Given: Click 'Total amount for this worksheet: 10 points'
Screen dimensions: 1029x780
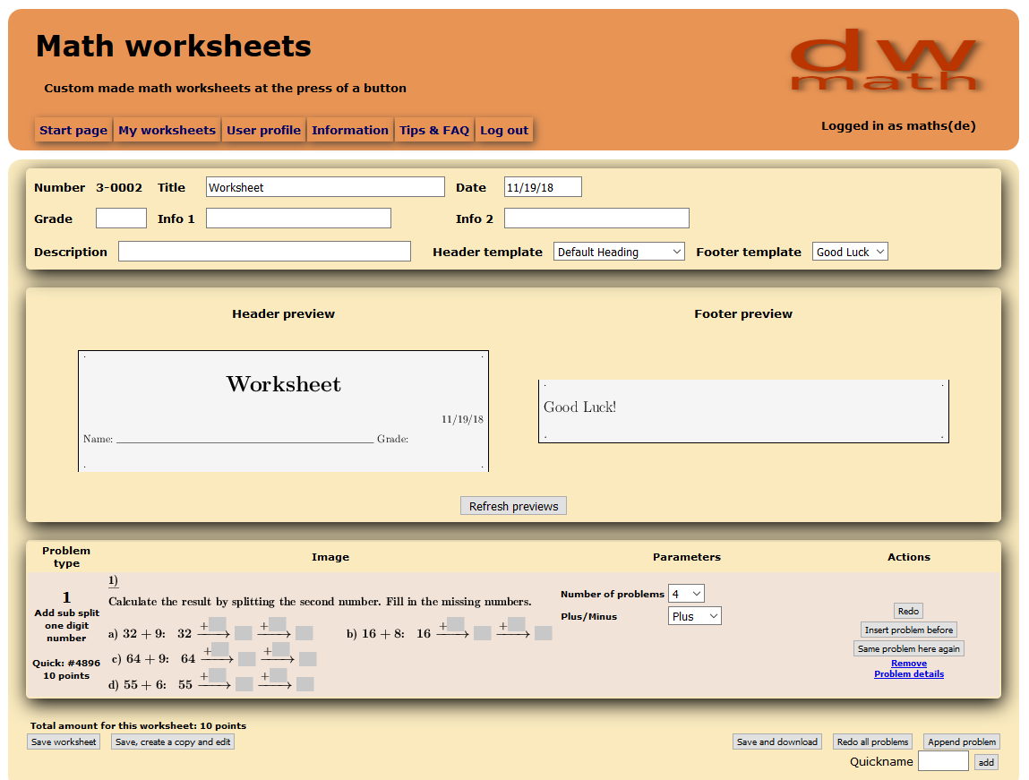Looking at the screenshot, I should (138, 725).
